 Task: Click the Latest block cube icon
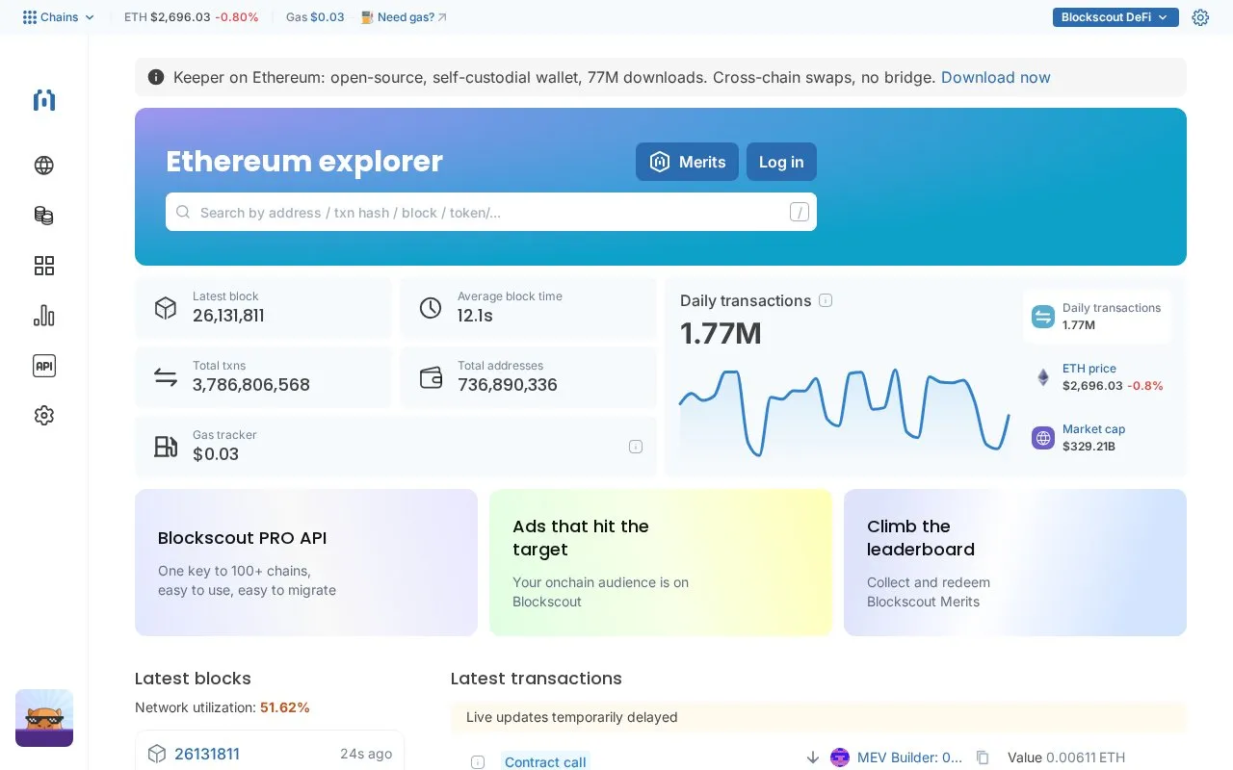[x=166, y=308]
